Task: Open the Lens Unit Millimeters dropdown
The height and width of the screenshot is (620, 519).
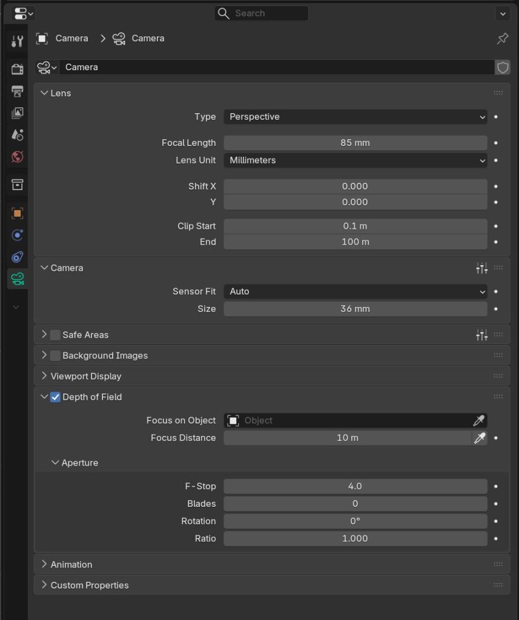Action: (x=355, y=160)
